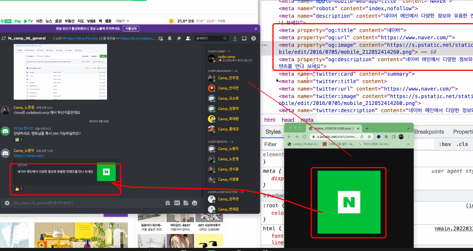This screenshot has height=251, width=473.
Task: Open the bit.ly/F6notion link in channel topic
Action: pyautogui.click(x=82, y=39)
